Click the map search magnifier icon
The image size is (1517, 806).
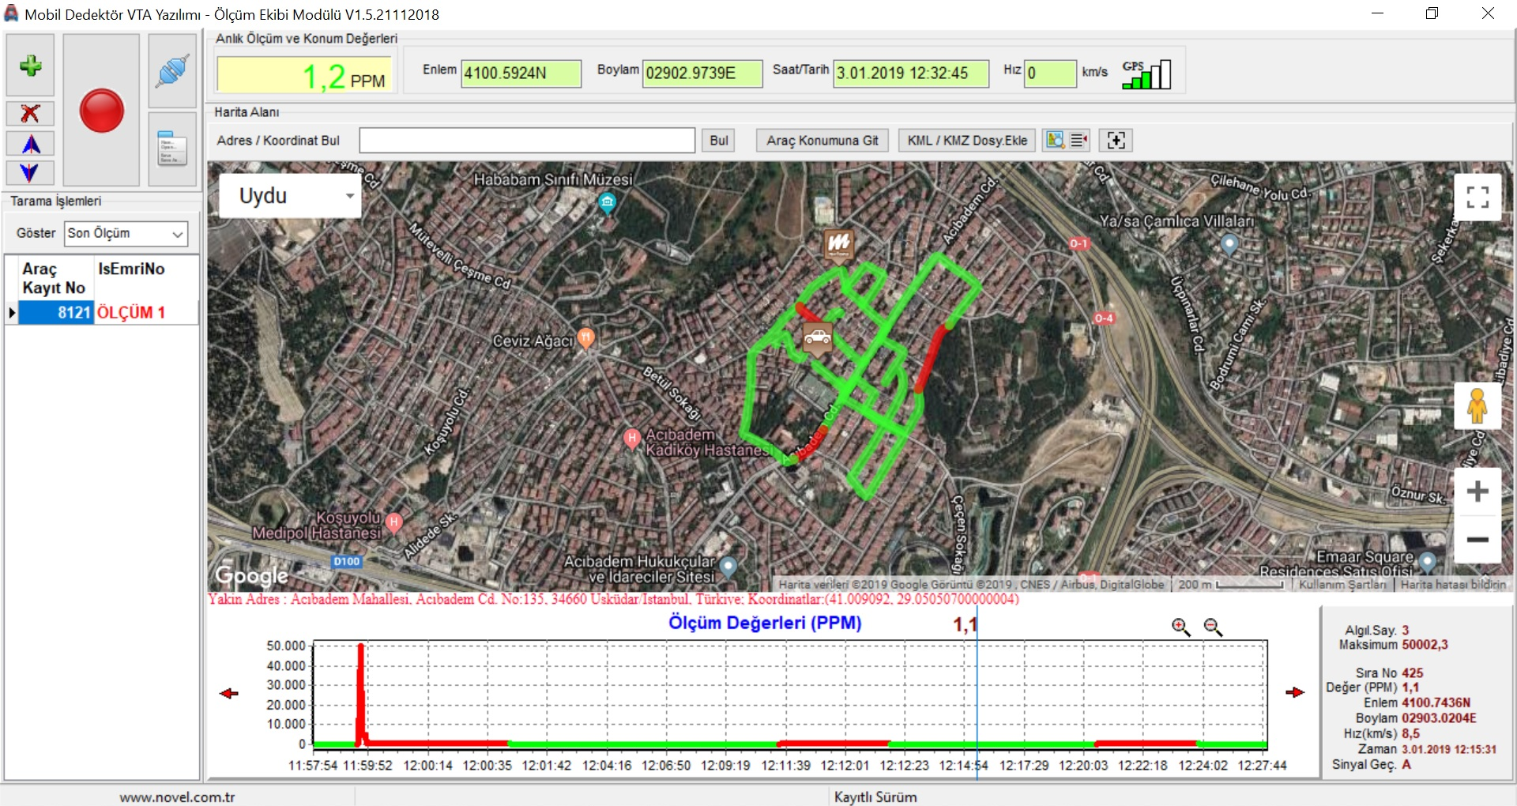[x=1055, y=140]
